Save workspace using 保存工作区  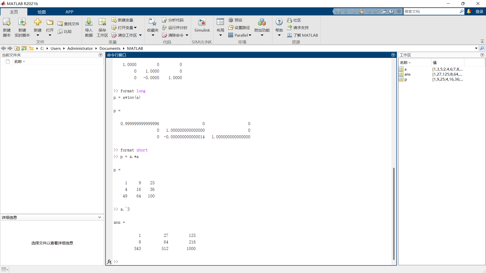point(102,27)
